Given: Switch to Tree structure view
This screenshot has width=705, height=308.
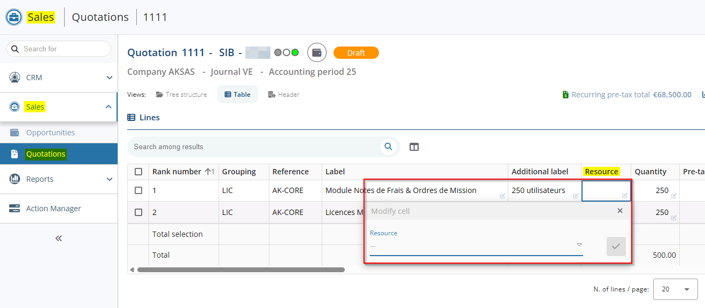Looking at the screenshot, I should click(x=181, y=95).
